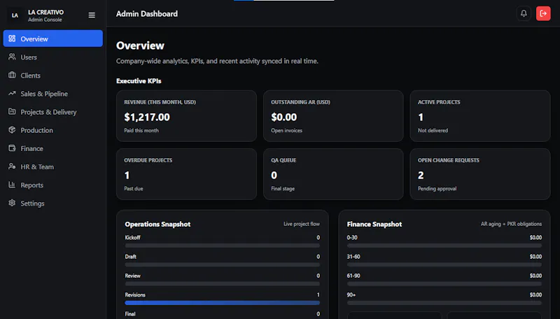Select the Open Change Requests card

(x=480, y=174)
